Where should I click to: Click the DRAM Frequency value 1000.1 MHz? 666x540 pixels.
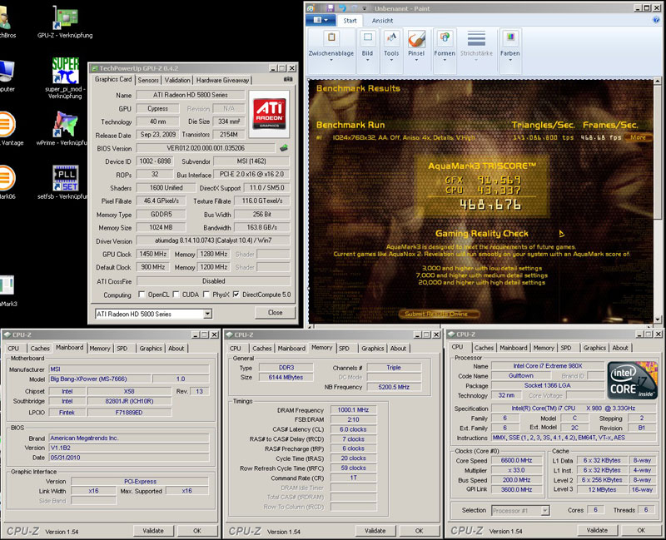click(353, 409)
